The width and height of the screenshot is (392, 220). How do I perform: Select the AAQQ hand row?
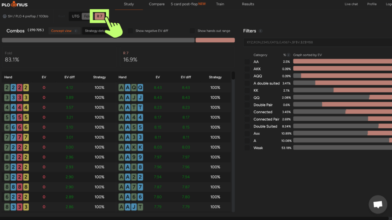coord(174,87)
